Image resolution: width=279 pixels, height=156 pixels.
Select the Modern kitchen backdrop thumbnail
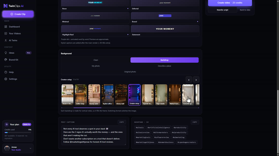point(67,95)
